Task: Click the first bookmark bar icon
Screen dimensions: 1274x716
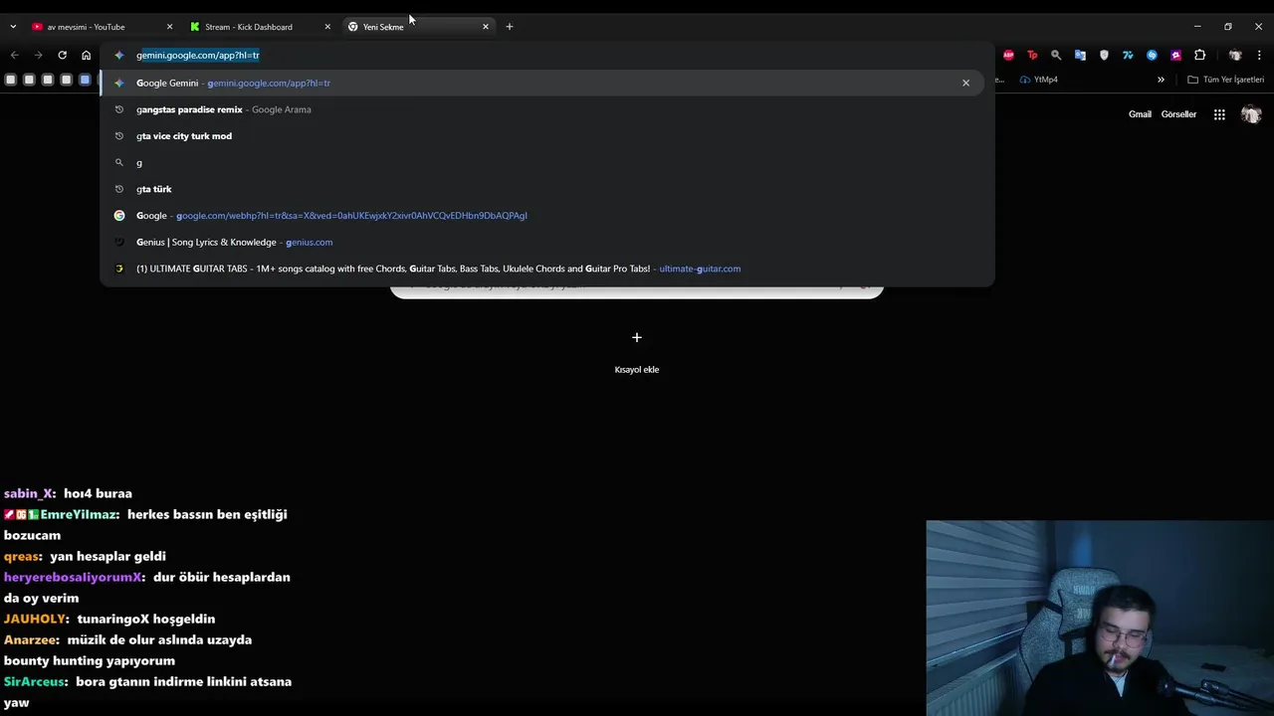Action: 10,80
